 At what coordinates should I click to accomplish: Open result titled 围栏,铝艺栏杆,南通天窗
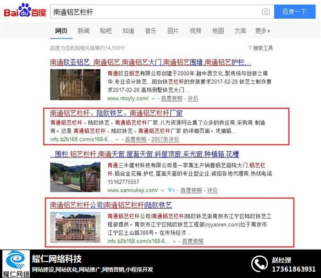click(x=144, y=154)
